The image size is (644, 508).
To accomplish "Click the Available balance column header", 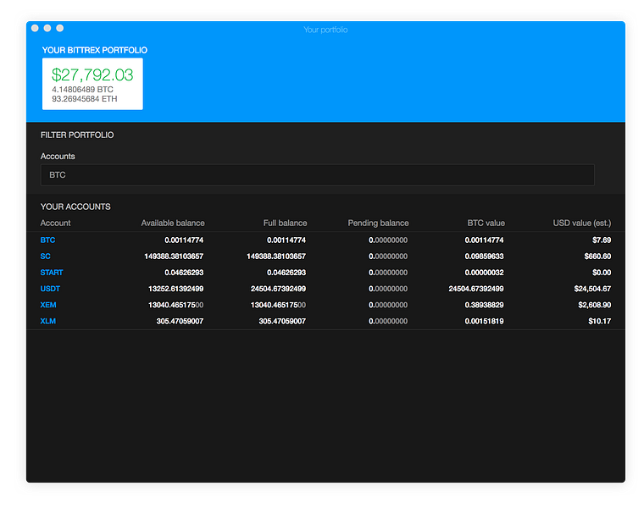I will (x=173, y=223).
